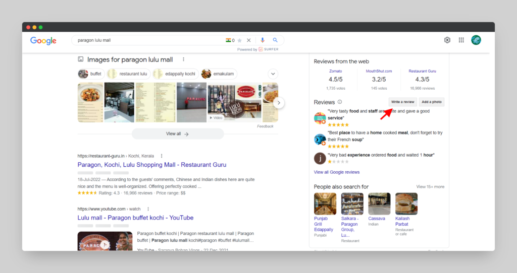Screen dimensions: 517x273
Task: Open the three-dot menu for restaurant-guru.in result
Action: point(161,156)
